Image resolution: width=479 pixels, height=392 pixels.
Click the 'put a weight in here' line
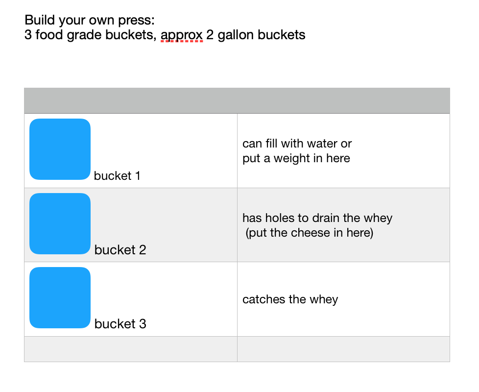[296, 158]
